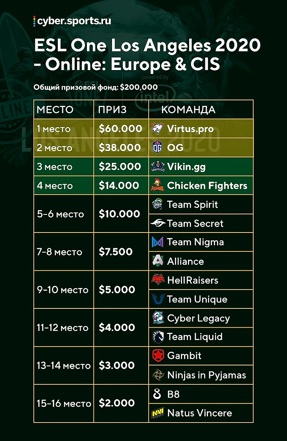Click the OG team logo
287x441 pixels.
(x=157, y=148)
